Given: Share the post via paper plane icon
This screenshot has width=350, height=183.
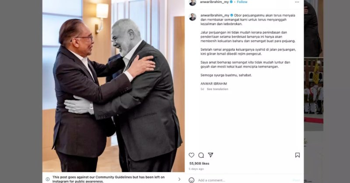Looking at the screenshot, I should 210,155.
